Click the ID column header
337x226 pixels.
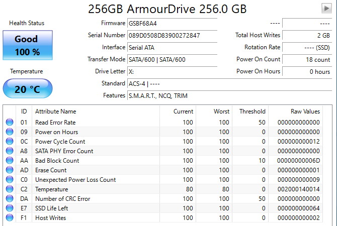click(24, 111)
